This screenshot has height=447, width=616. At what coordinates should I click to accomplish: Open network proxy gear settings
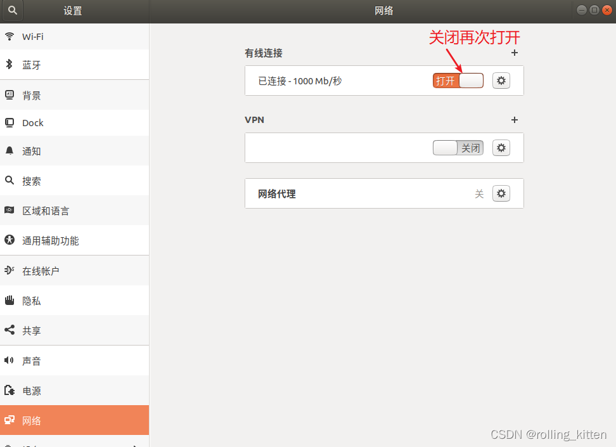(501, 193)
